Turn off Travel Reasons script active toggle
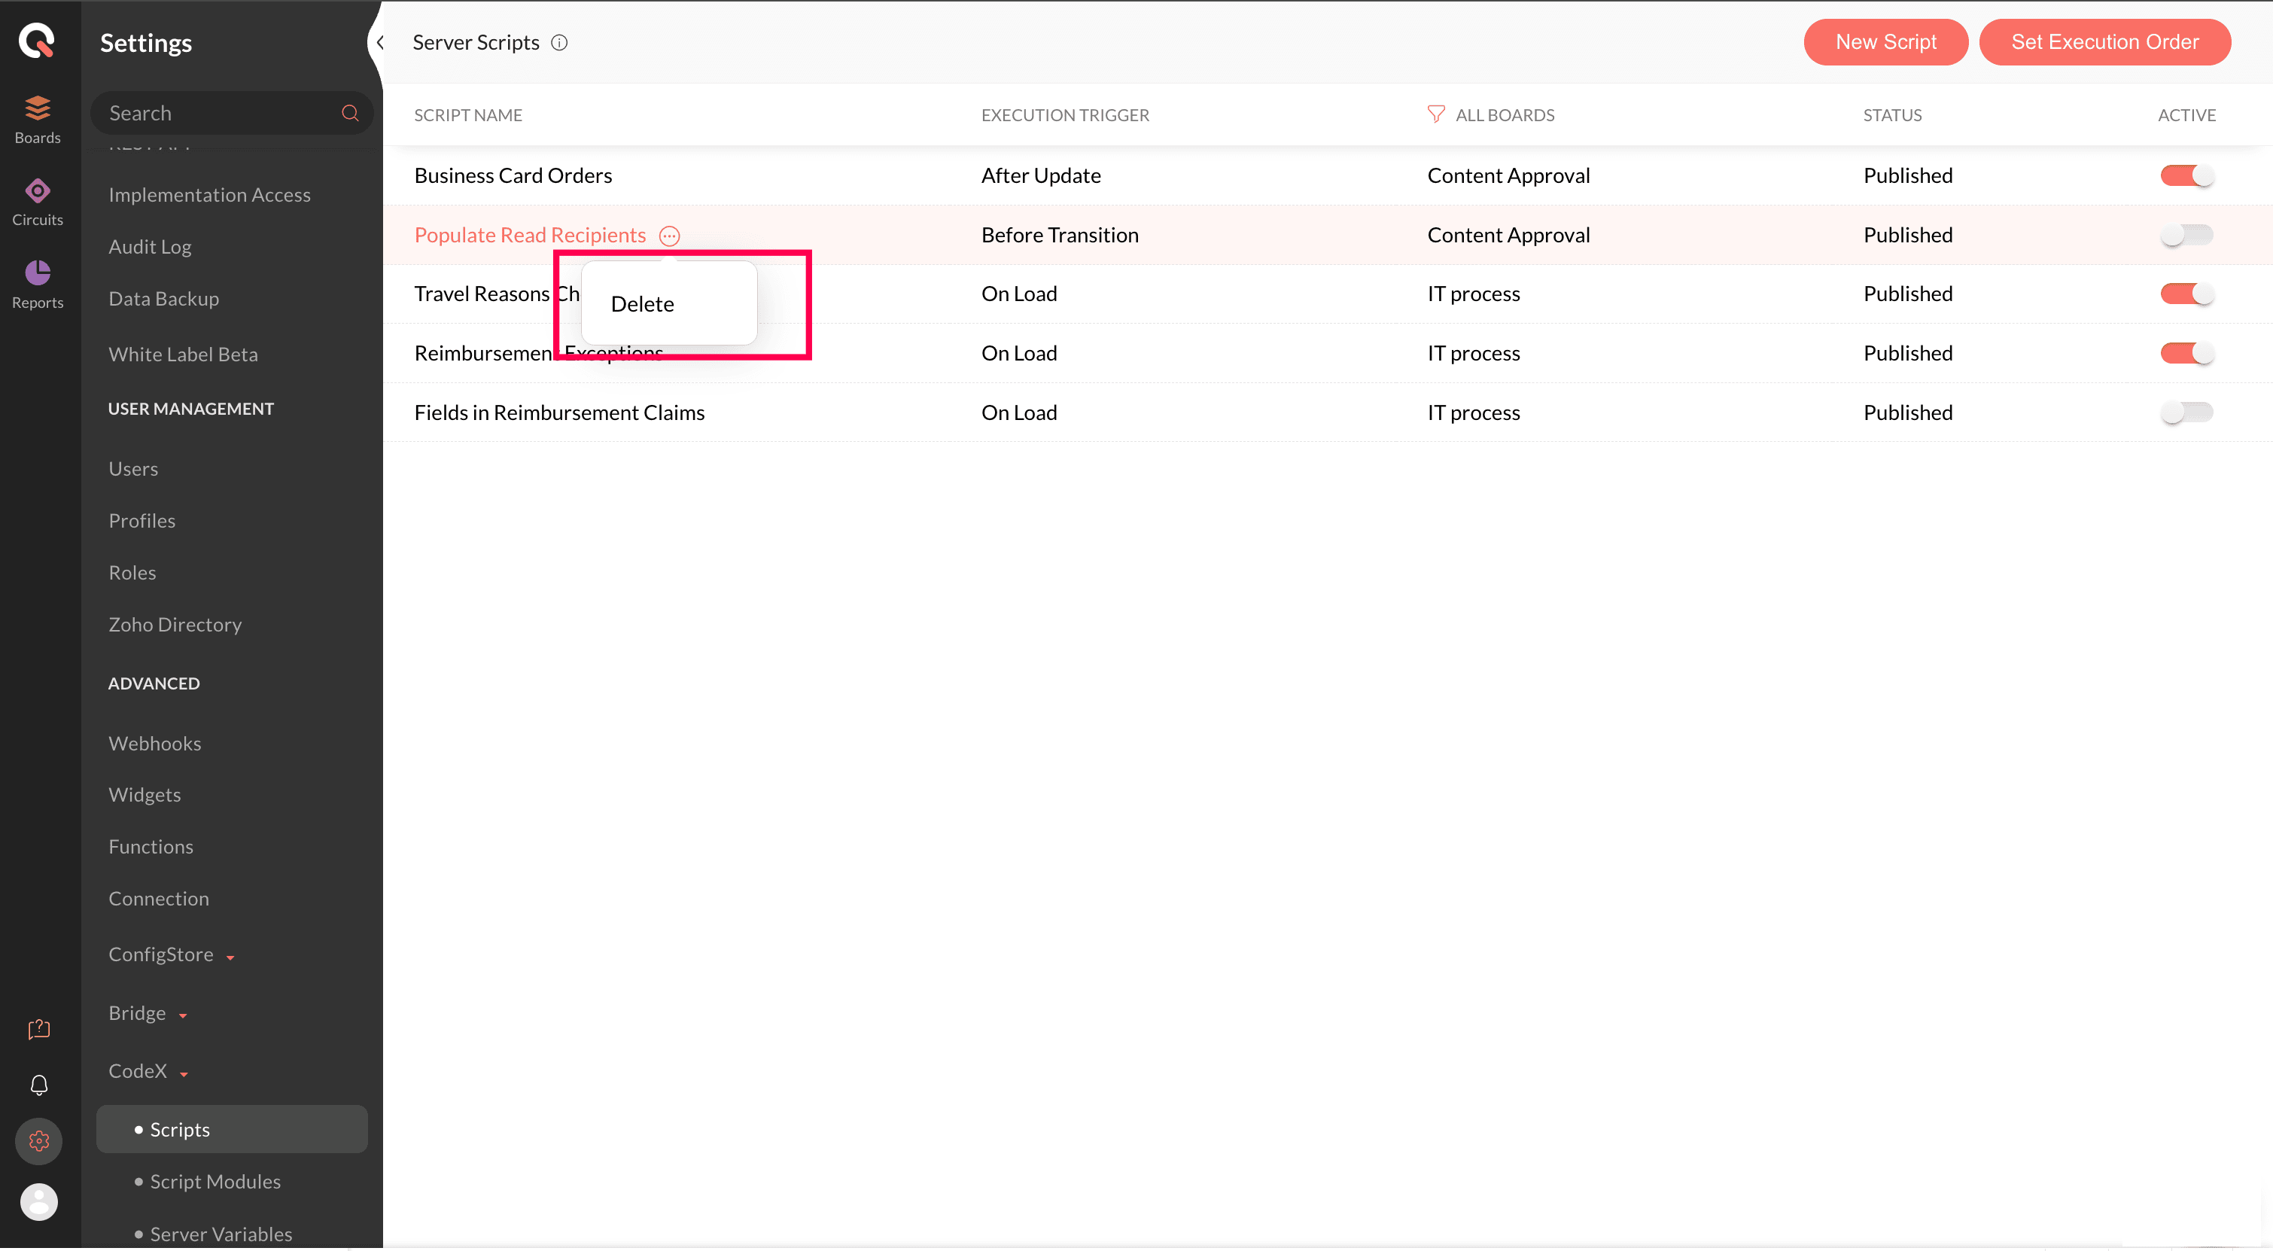 (x=2186, y=294)
